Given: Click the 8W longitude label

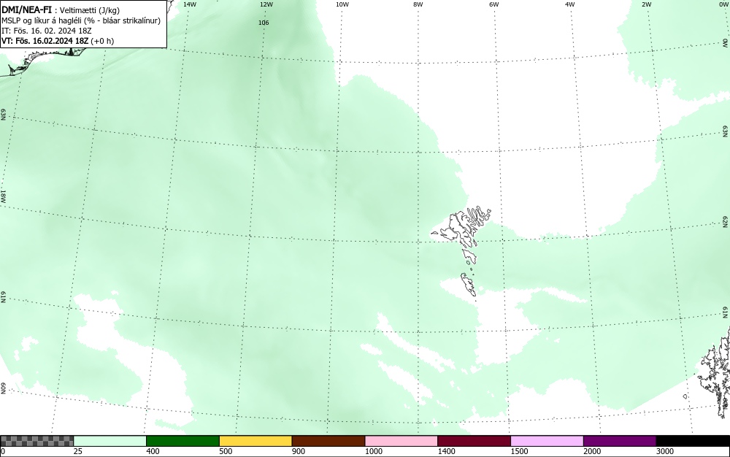Looking at the screenshot, I should tap(418, 4).
